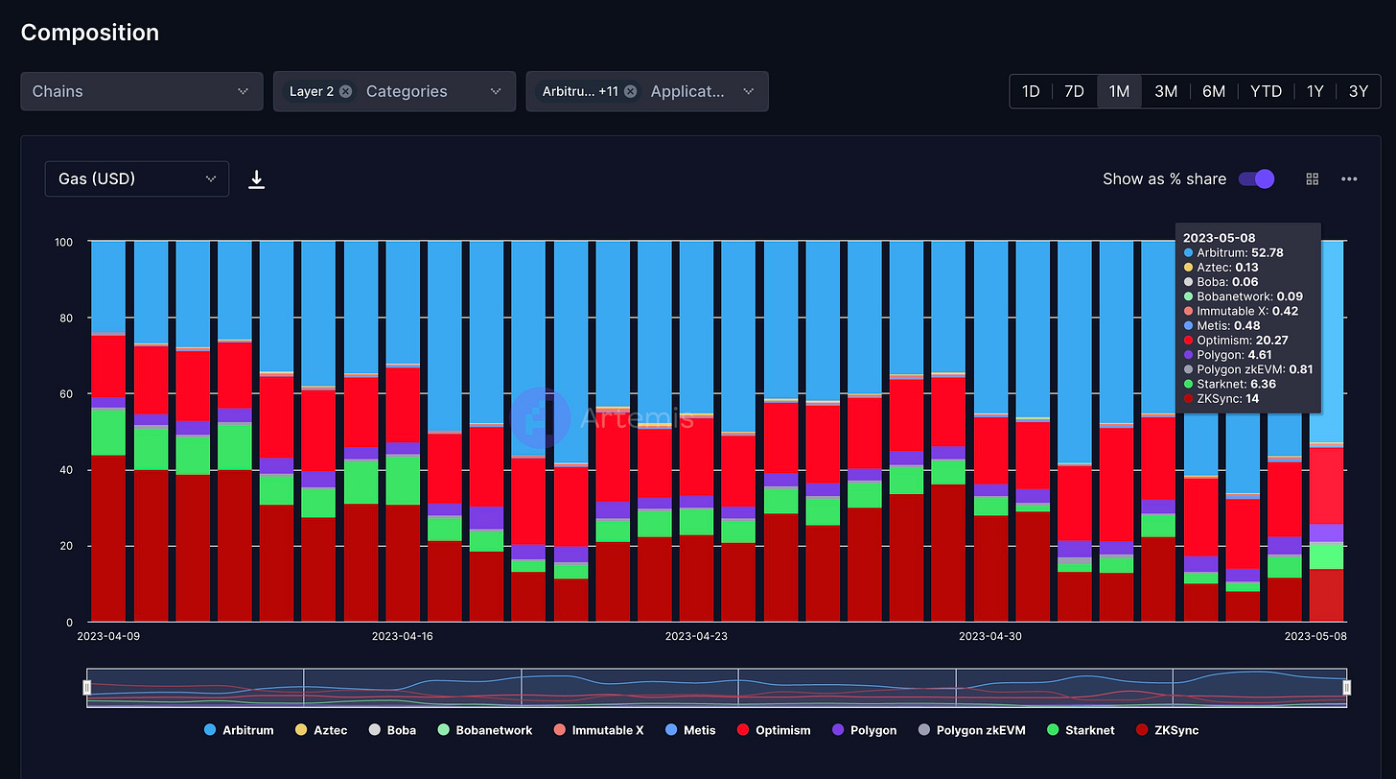Download the chart data via download icon
Viewport: 1396px width, 779px height.
tap(256, 179)
